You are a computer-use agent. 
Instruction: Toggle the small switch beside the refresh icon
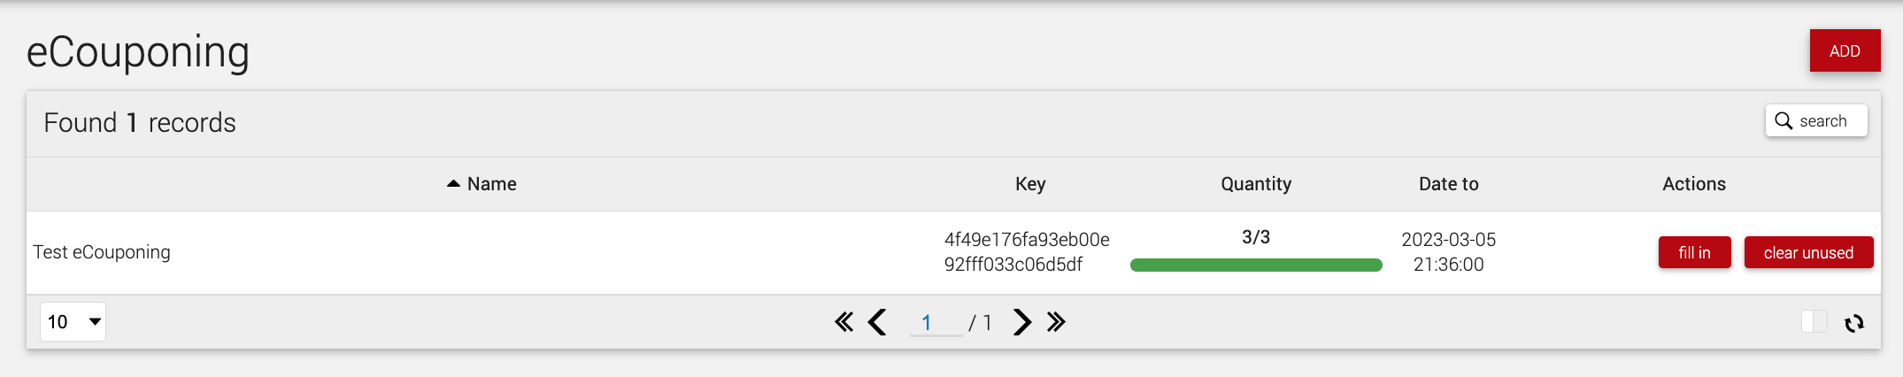pos(1814,321)
